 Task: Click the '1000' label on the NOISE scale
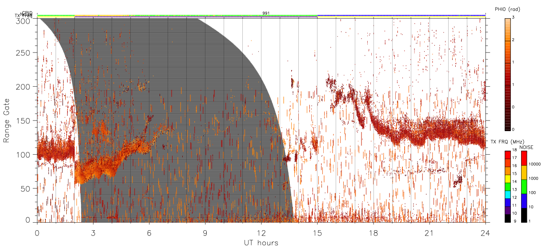click(534, 178)
